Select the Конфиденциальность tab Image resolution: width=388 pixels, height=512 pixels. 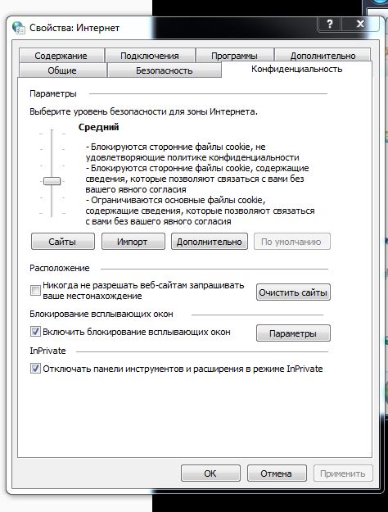pyautogui.click(x=296, y=70)
